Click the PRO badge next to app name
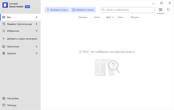The height and width of the screenshot is (110, 174). pyautogui.click(x=27, y=6)
